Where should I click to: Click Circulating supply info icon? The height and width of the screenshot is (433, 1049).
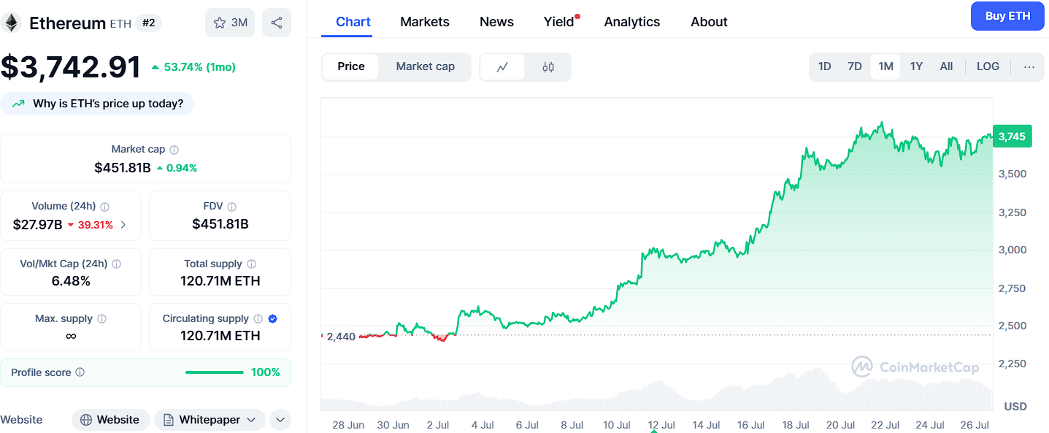[257, 318]
